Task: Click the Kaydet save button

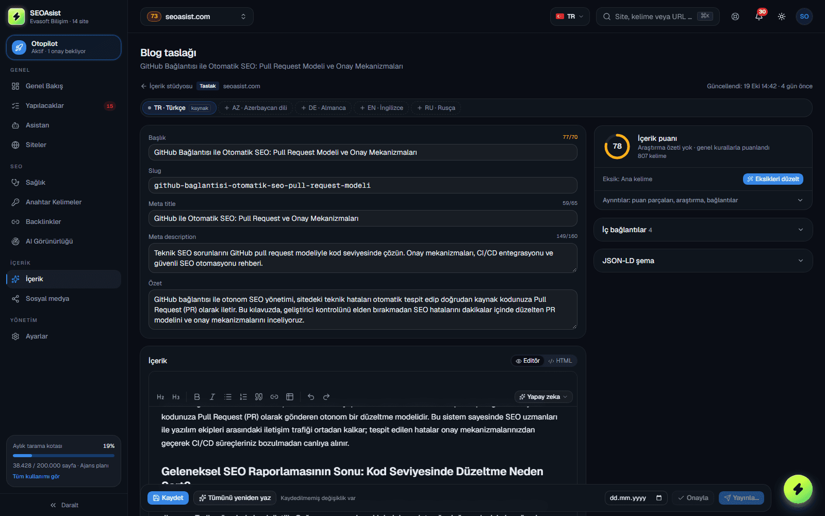Action: (168, 498)
